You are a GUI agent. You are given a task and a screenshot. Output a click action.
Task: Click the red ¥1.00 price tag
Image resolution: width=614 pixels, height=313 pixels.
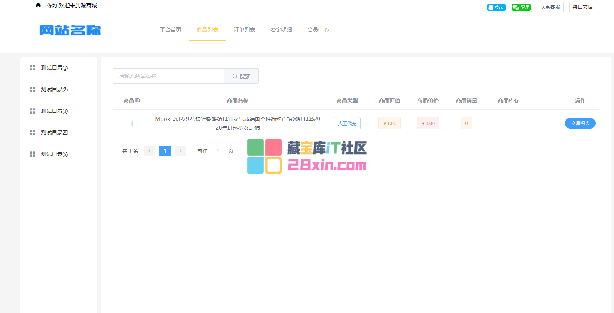pos(428,123)
